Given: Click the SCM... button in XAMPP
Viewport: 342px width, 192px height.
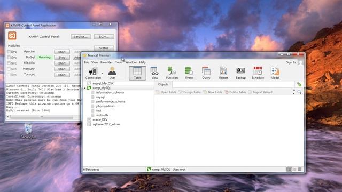Looking at the screenshot, I should pyautogui.click(x=104, y=37).
